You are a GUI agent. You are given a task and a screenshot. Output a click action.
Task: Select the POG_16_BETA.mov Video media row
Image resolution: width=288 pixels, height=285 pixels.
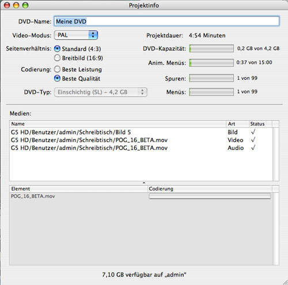[x=141, y=140]
